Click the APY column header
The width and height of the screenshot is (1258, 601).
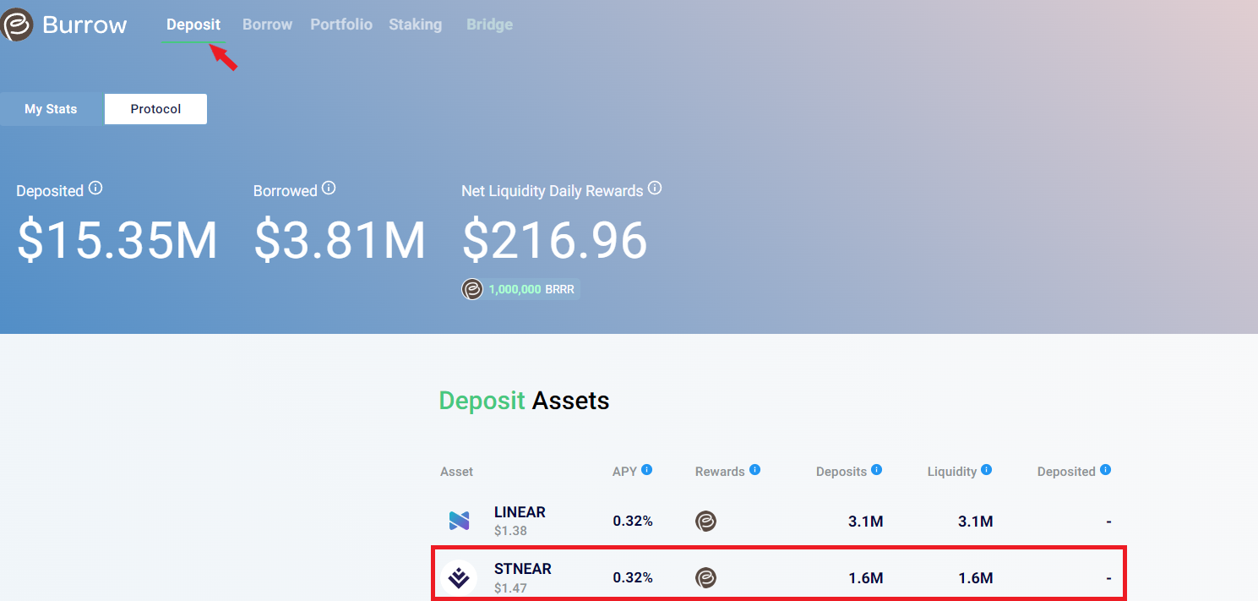point(624,472)
